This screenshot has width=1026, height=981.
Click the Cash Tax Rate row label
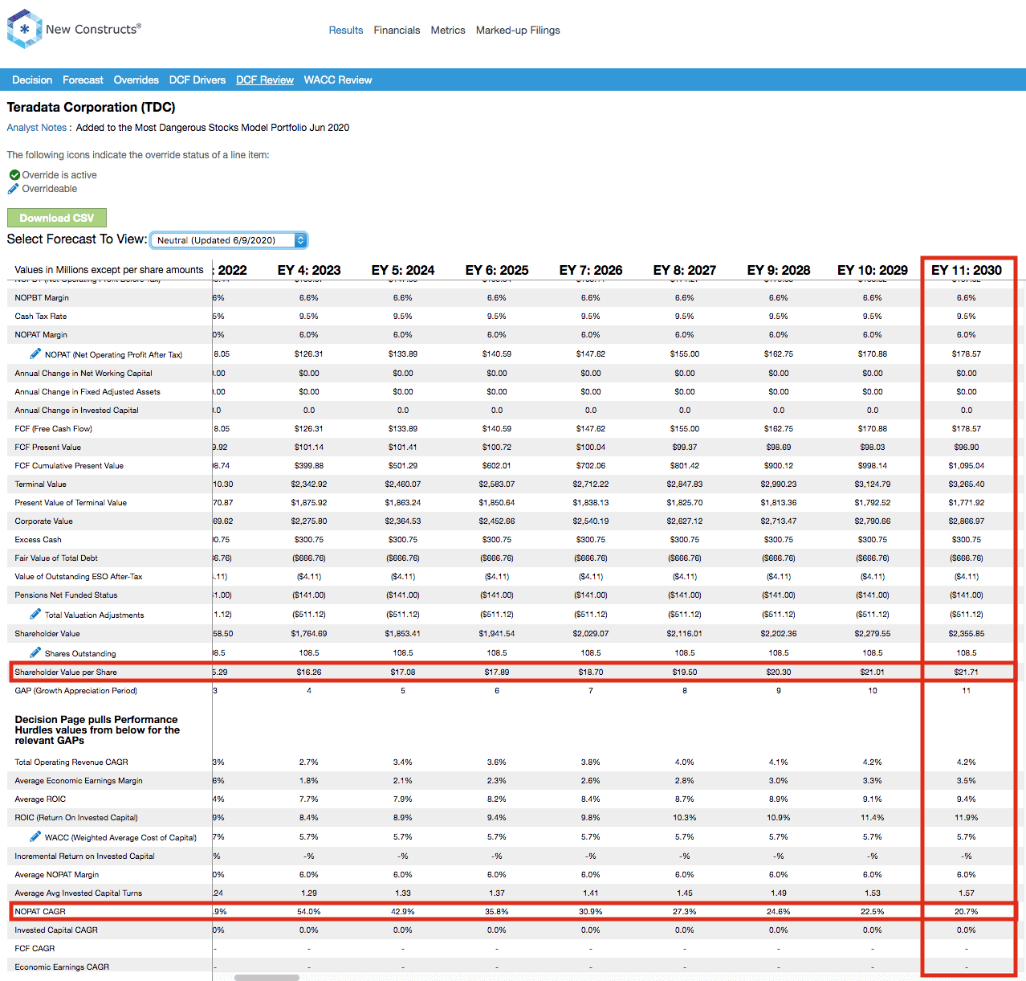(x=41, y=316)
